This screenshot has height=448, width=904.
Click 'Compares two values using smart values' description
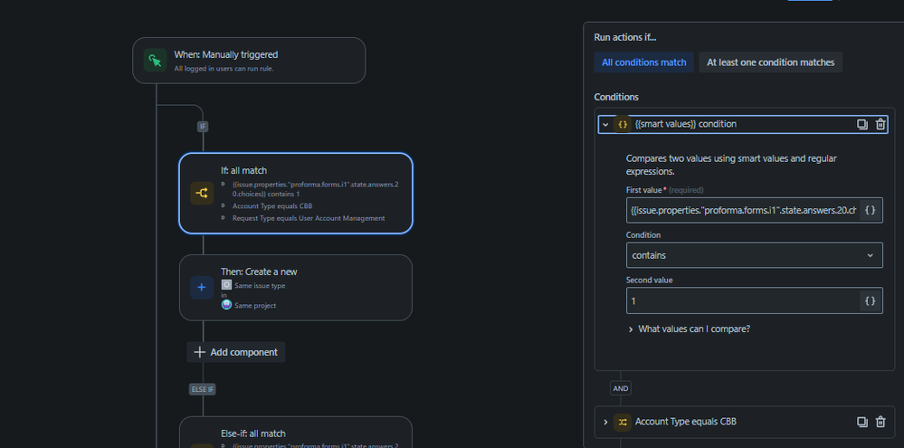pos(732,165)
